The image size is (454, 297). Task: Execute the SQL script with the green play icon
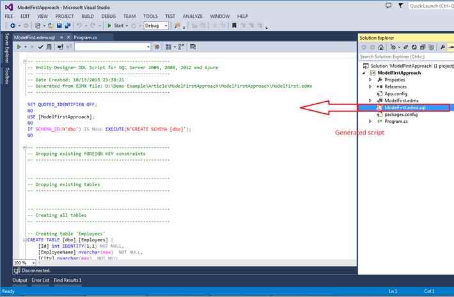19,47
